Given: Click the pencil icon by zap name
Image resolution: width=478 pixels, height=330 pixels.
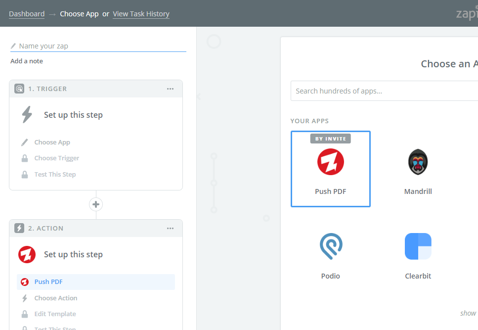Looking at the screenshot, I should (x=13, y=46).
